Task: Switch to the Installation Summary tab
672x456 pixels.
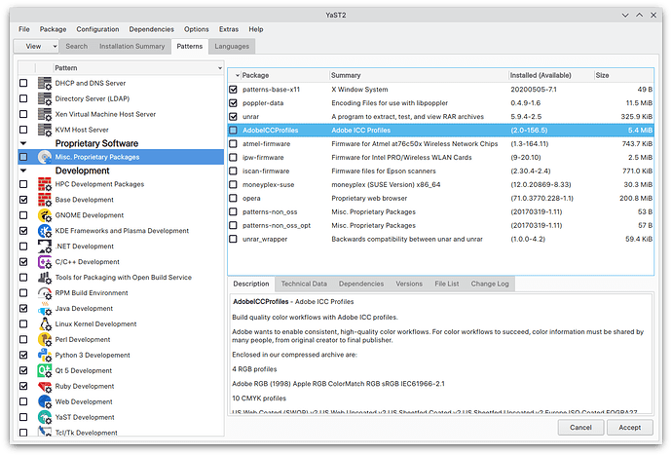Action: tap(132, 47)
